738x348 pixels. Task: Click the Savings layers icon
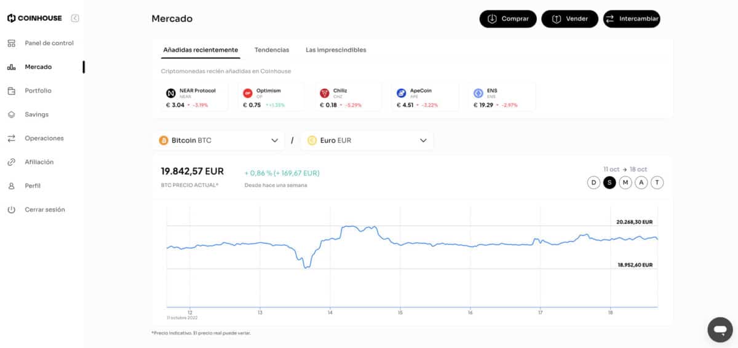(11, 114)
